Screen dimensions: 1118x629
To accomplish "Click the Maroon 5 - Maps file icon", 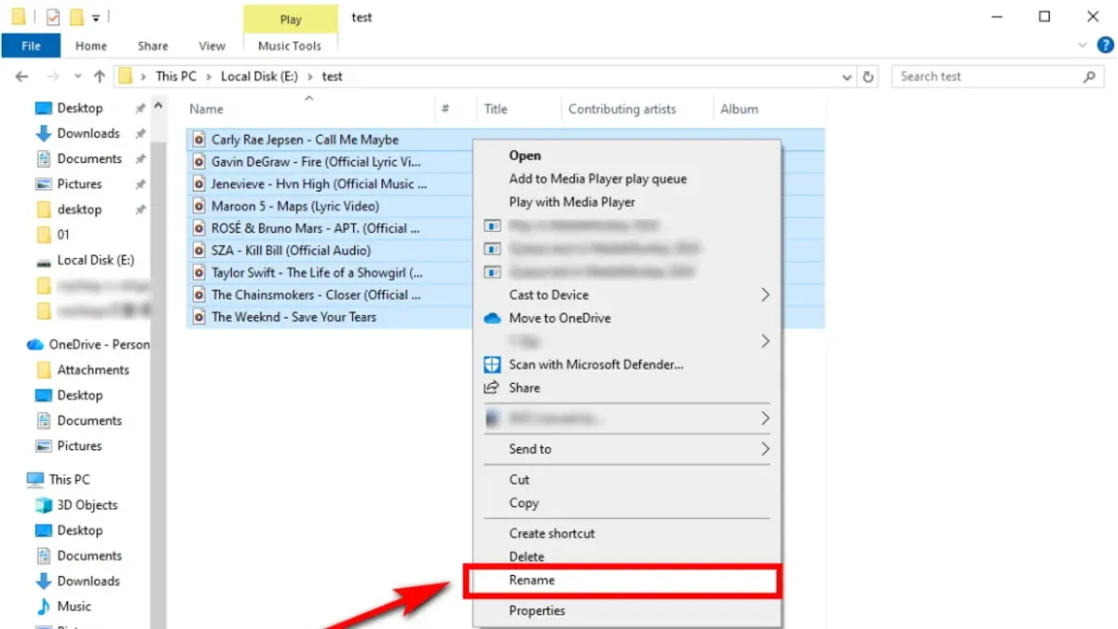I will point(199,206).
